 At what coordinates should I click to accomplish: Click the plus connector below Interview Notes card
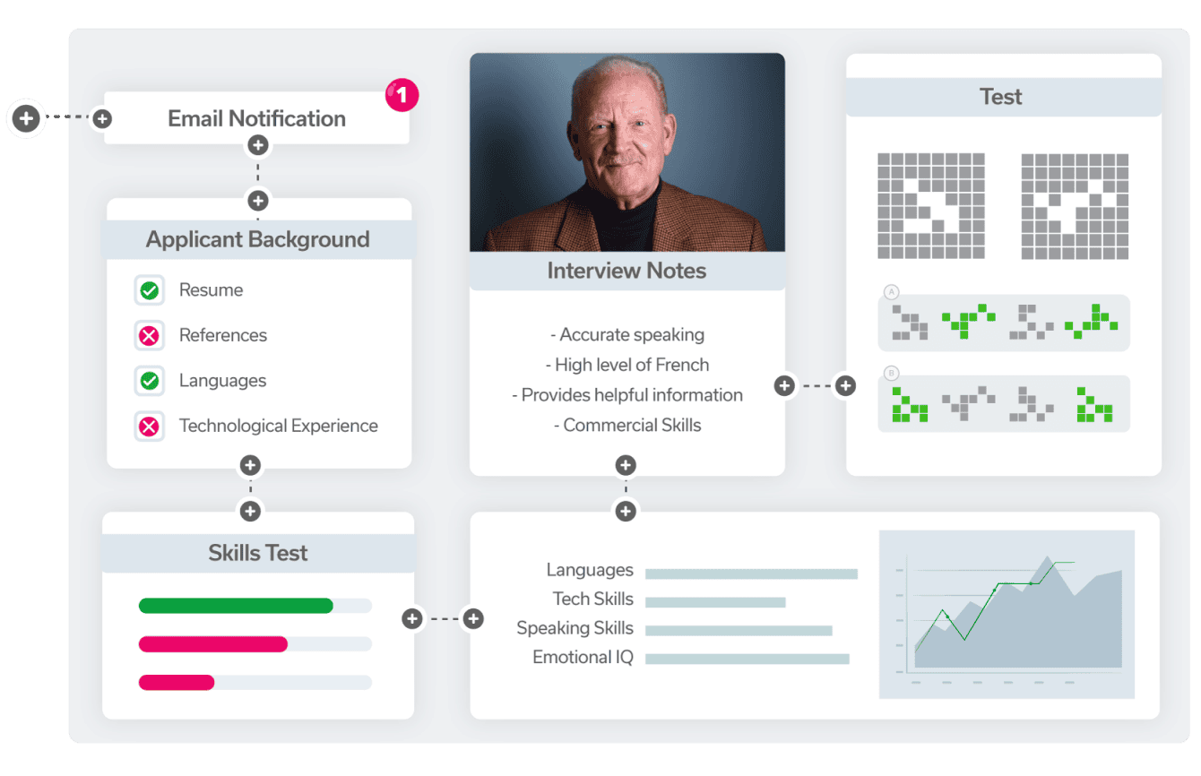point(626,465)
